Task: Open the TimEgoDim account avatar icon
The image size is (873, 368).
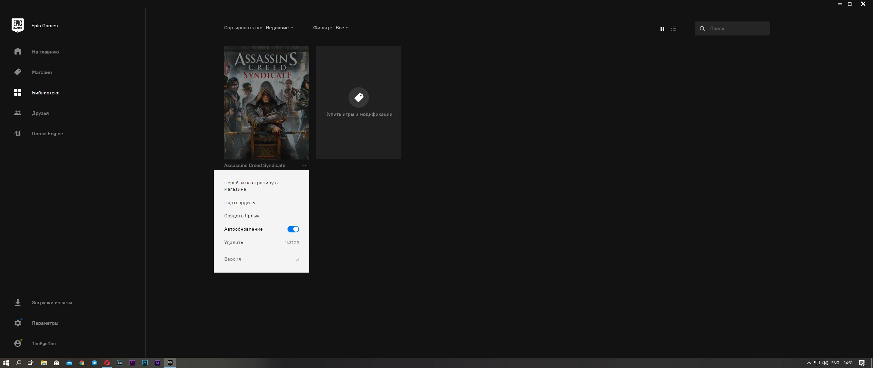Action: tap(18, 343)
